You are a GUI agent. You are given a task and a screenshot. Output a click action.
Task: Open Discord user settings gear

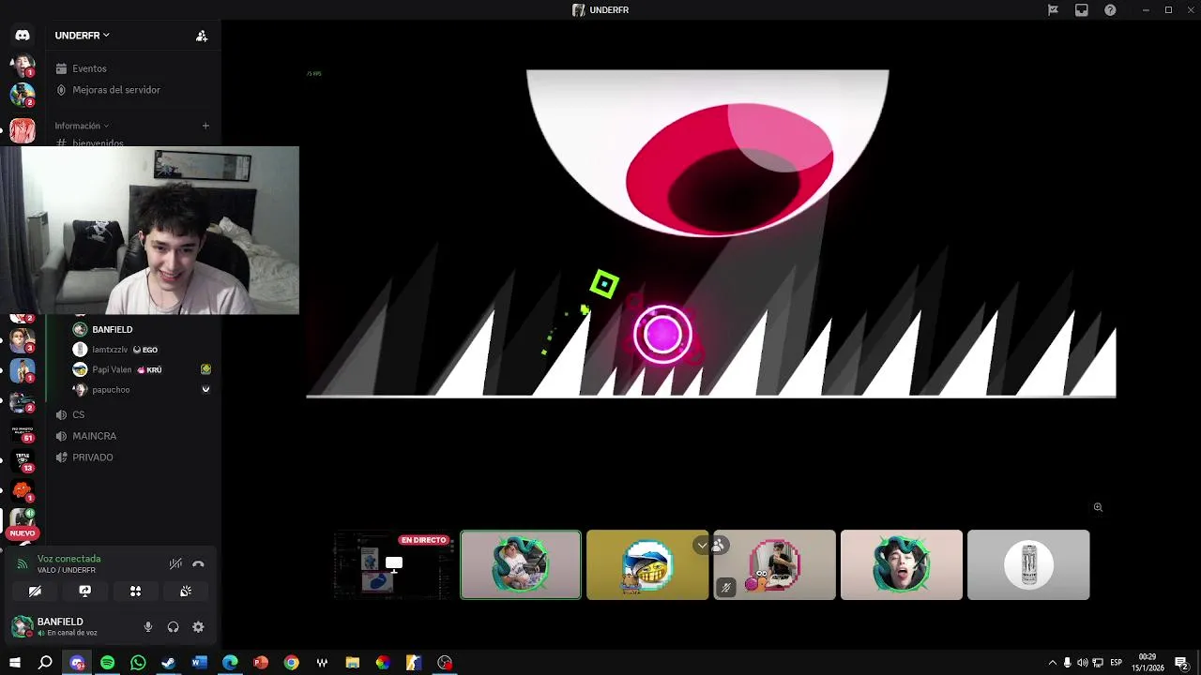pos(198,627)
